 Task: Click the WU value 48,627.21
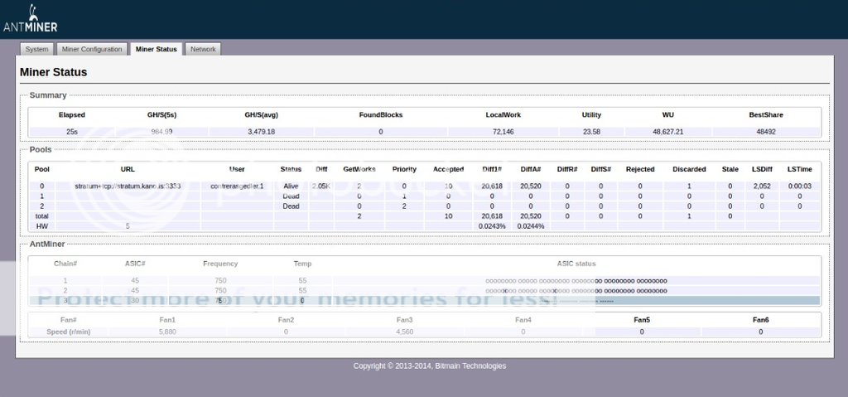pos(668,132)
